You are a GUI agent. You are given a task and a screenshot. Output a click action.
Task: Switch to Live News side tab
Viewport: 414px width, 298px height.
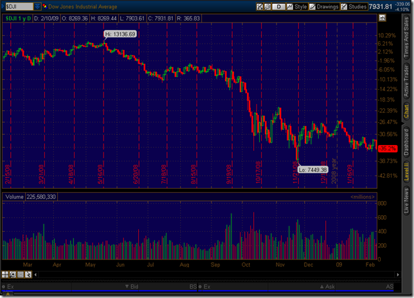[x=406, y=200]
